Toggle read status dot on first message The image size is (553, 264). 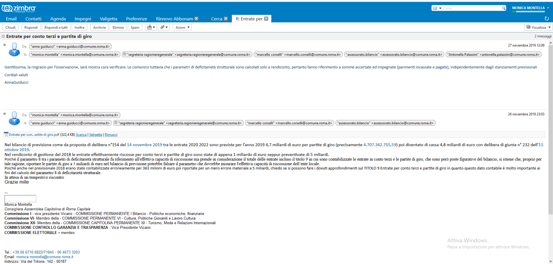click(5, 45)
